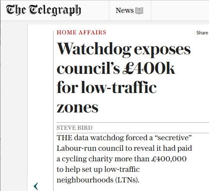The image size is (209, 191).
Task: Click the word zones in the headline
Action: point(77,107)
